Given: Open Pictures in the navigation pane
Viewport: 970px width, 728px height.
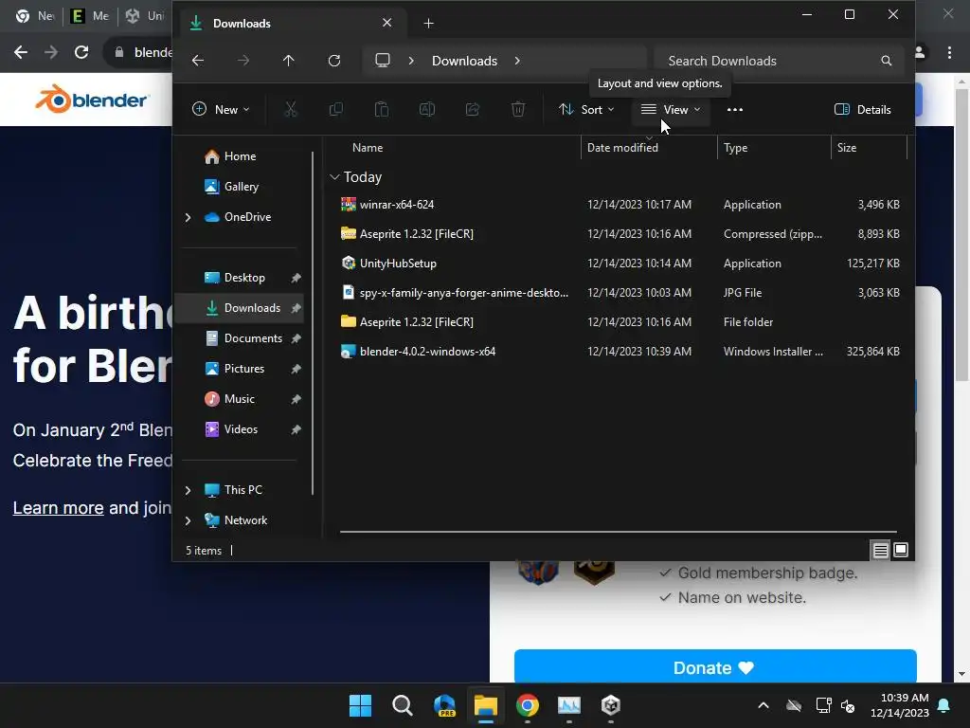Looking at the screenshot, I should click(x=240, y=369).
